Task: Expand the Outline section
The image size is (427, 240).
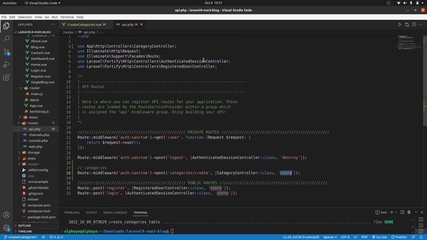Action: [x=24, y=225]
